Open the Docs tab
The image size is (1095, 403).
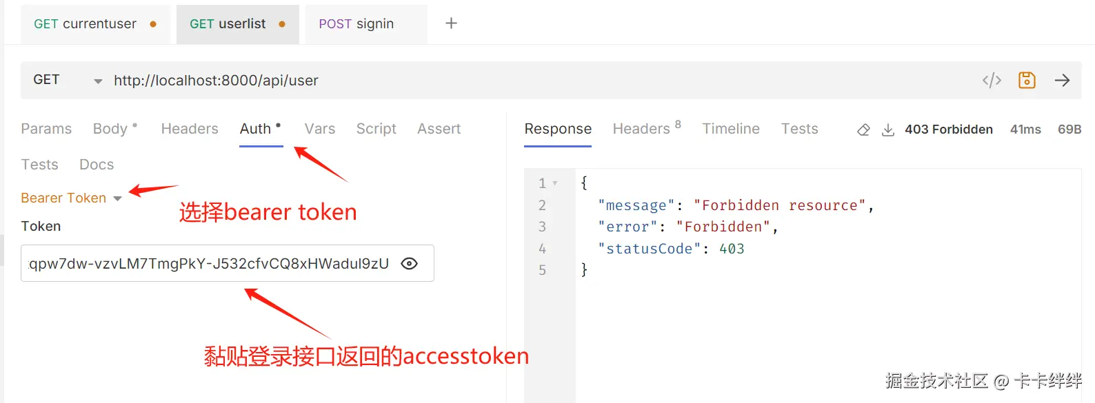(97, 165)
